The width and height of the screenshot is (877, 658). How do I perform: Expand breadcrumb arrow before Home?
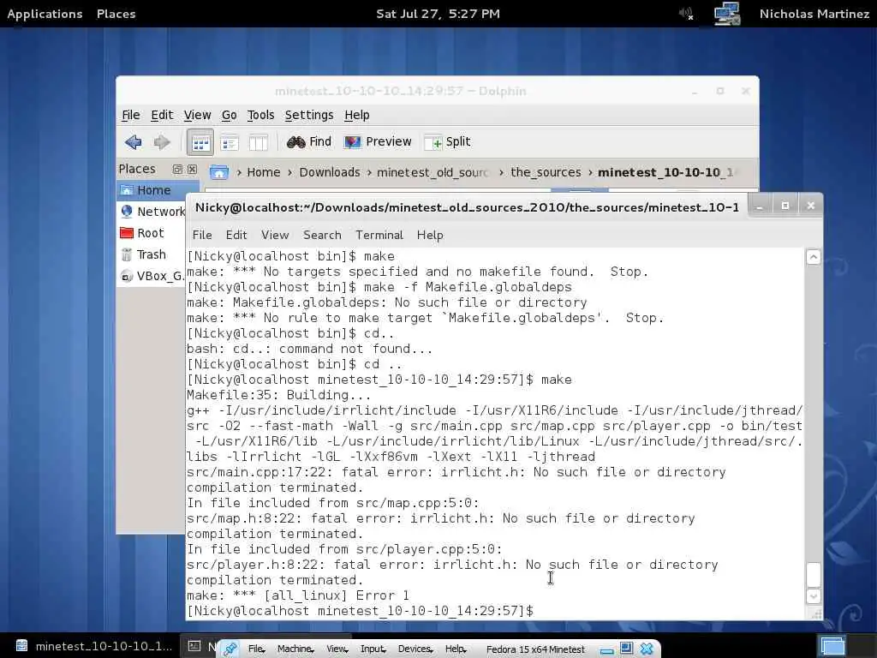(239, 172)
